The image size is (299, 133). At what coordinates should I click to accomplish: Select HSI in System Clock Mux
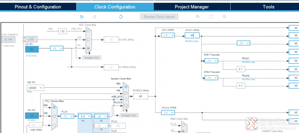pyautogui.click(x=126, y=93)
